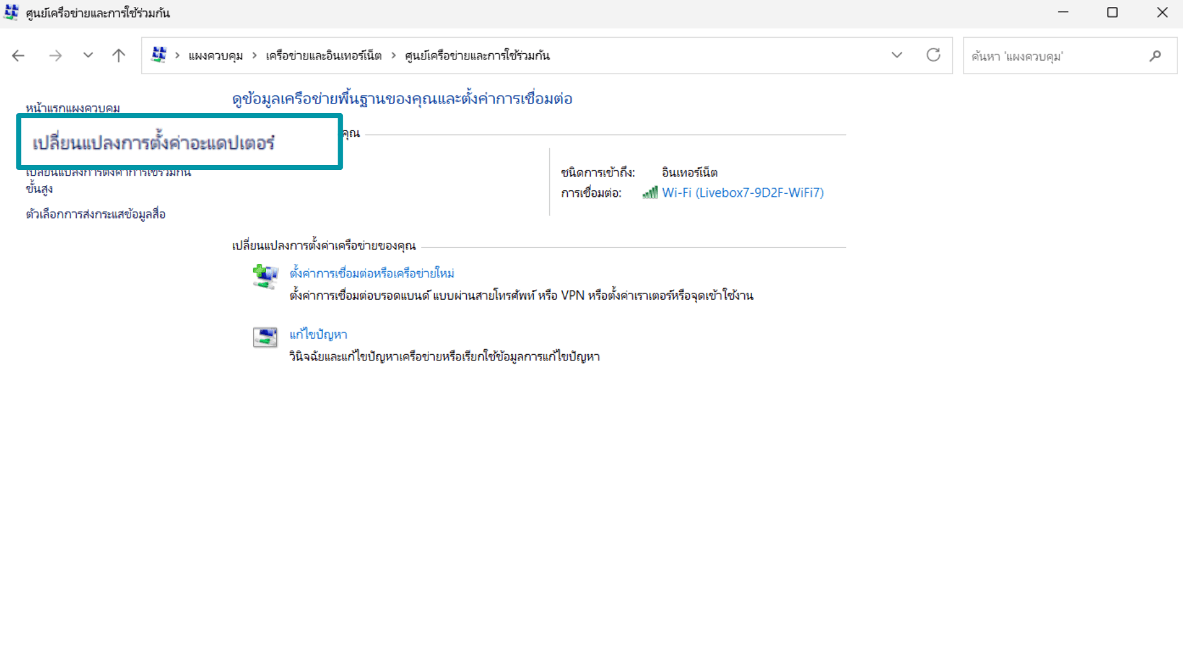Go to 'แผงควบคุม' via the breadcrumb

click(214, 55)
